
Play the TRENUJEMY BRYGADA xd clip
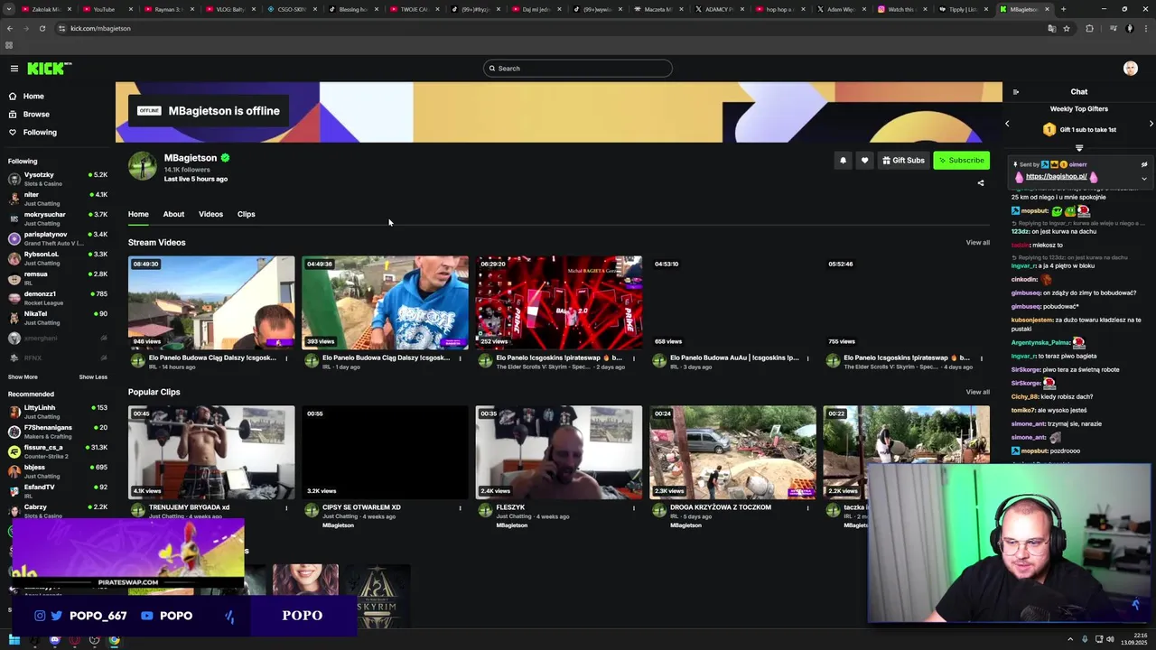[211, 452]
